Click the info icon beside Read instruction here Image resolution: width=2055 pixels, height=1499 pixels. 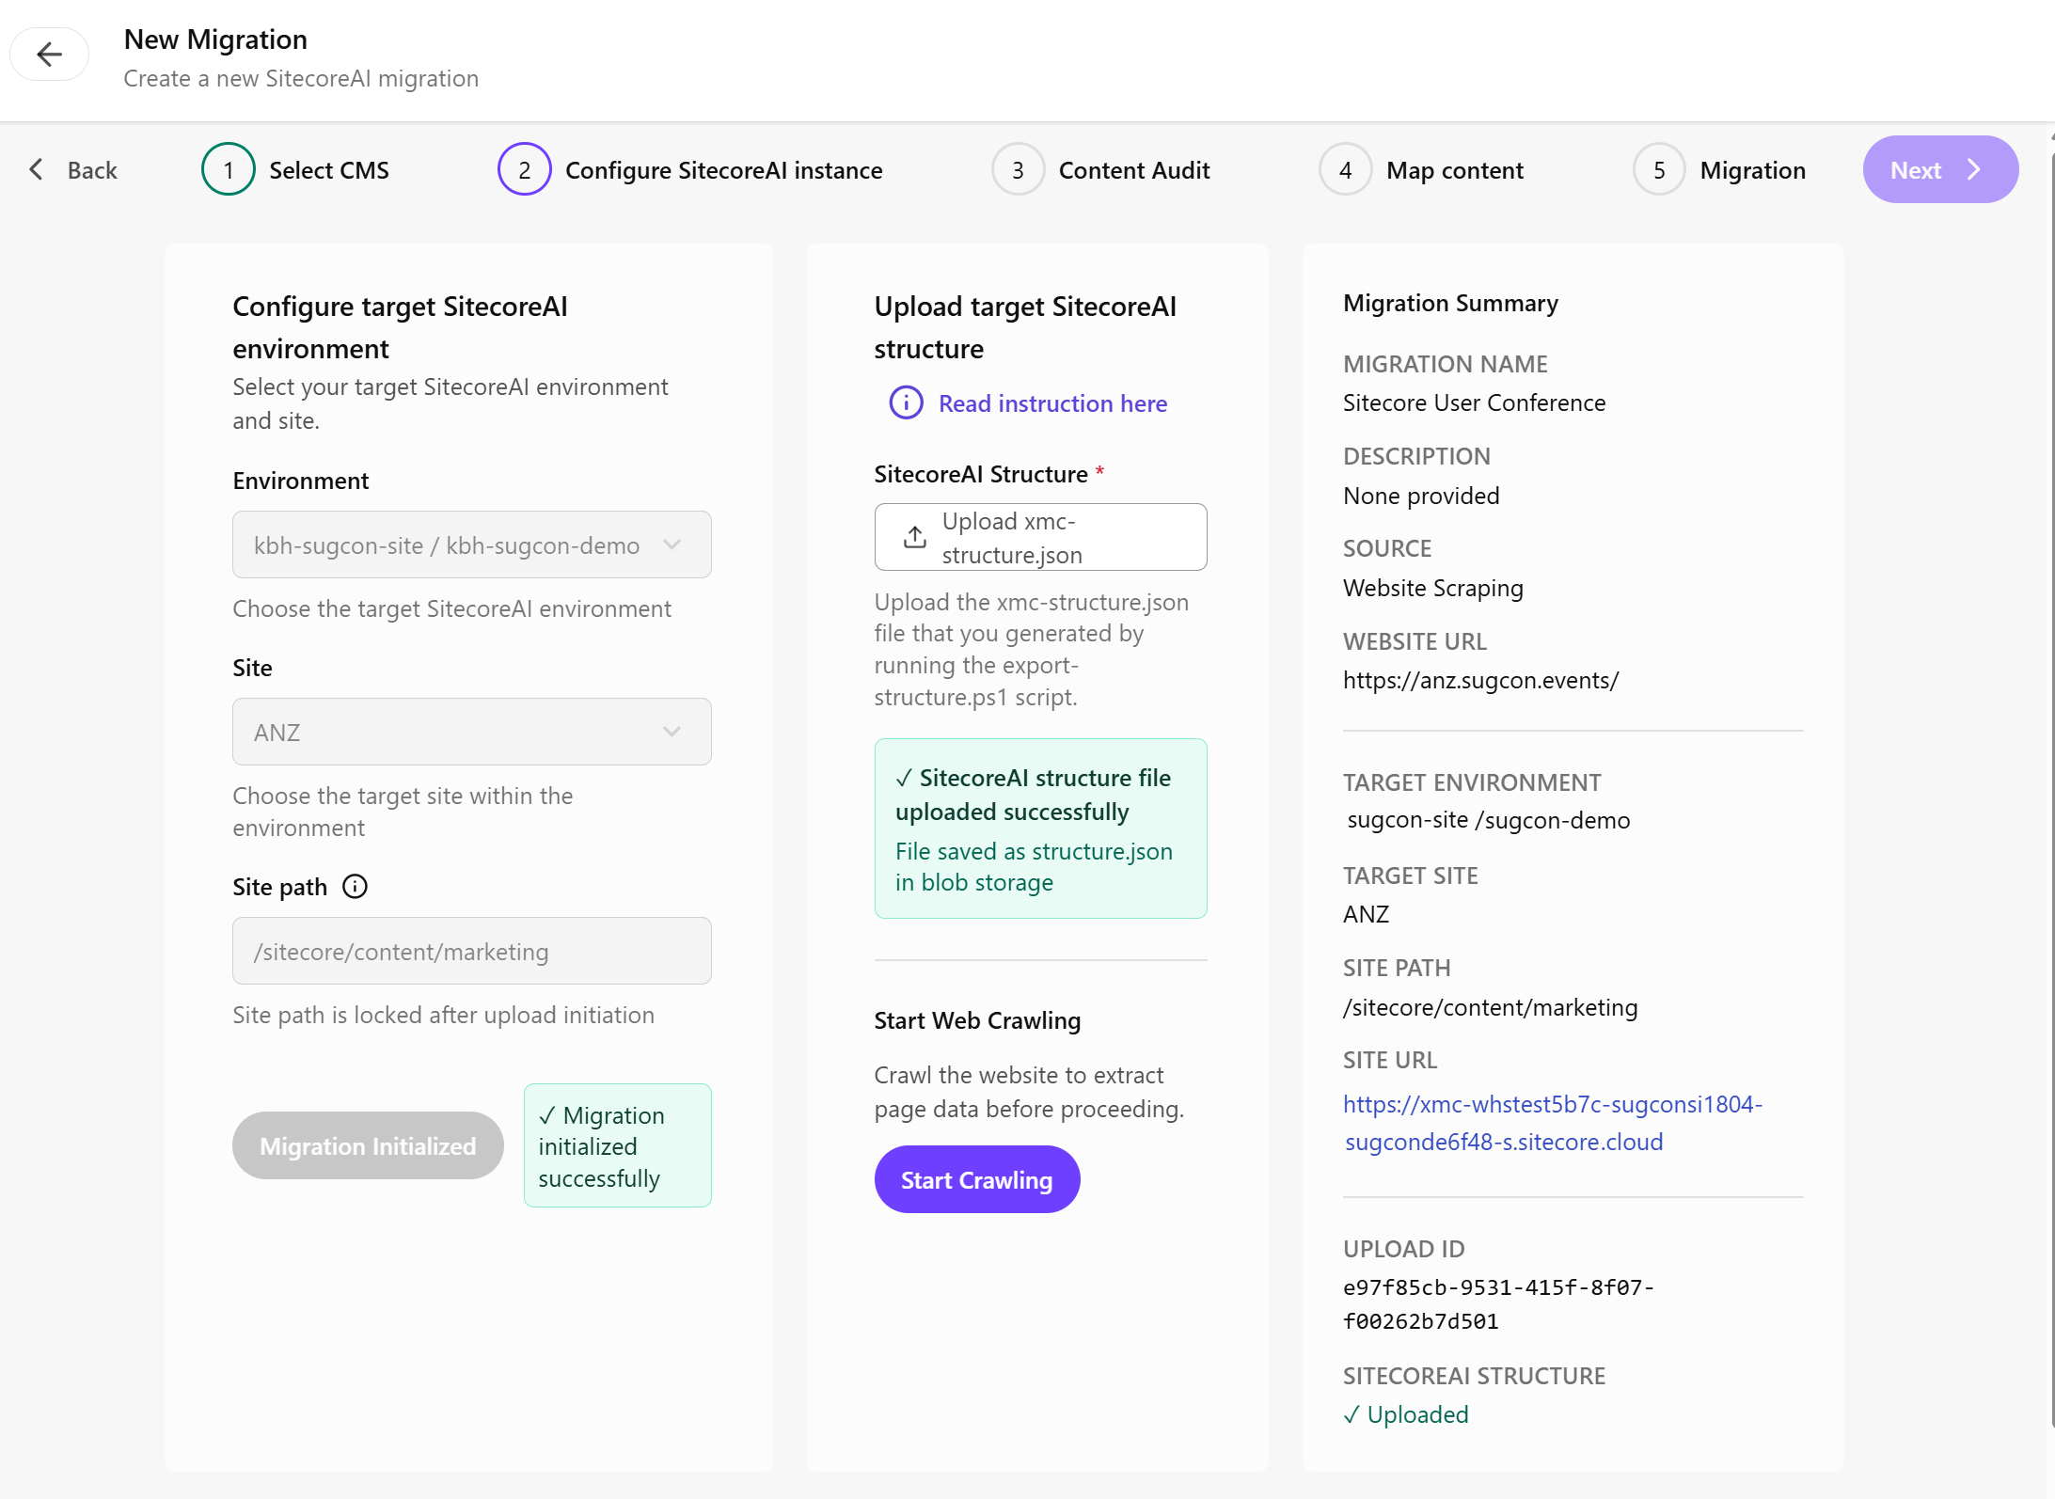point(906,403)
